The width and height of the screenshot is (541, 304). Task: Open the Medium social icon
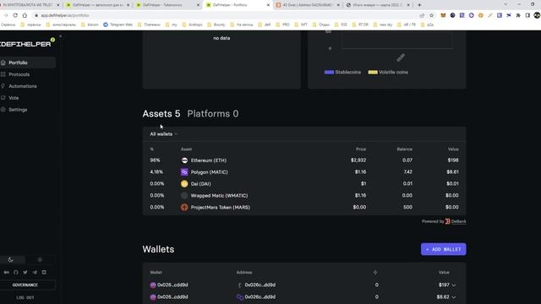(7, 272)
